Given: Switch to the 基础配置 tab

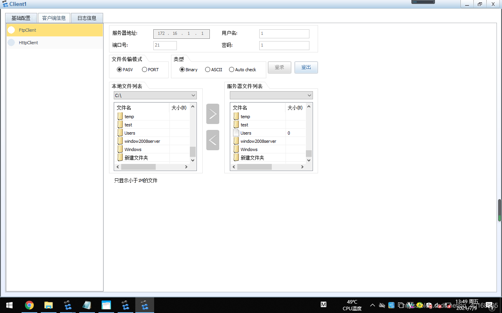Looking at the screenshot, I should [21, 18].
